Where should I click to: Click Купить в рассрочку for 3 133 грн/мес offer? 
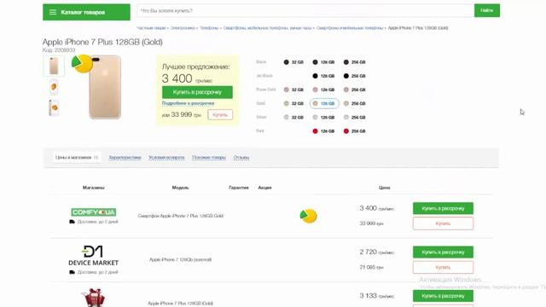443,296
